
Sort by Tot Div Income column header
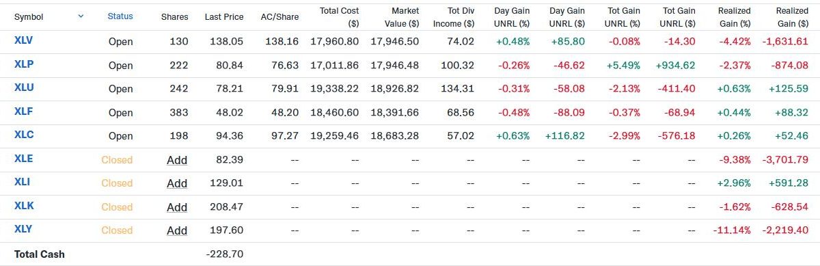coord(454,17)
